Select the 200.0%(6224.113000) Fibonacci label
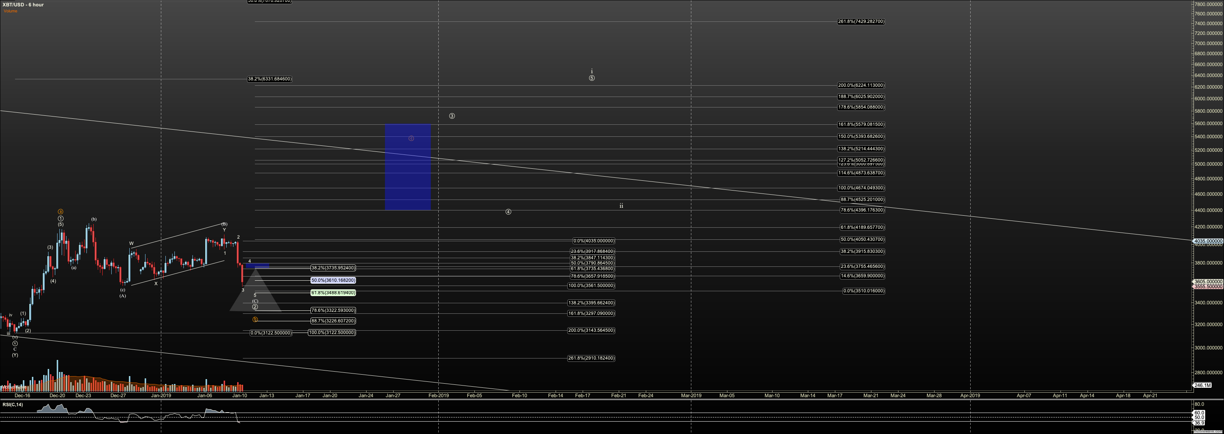This screenshot has height=434, width=1224. 861,85
